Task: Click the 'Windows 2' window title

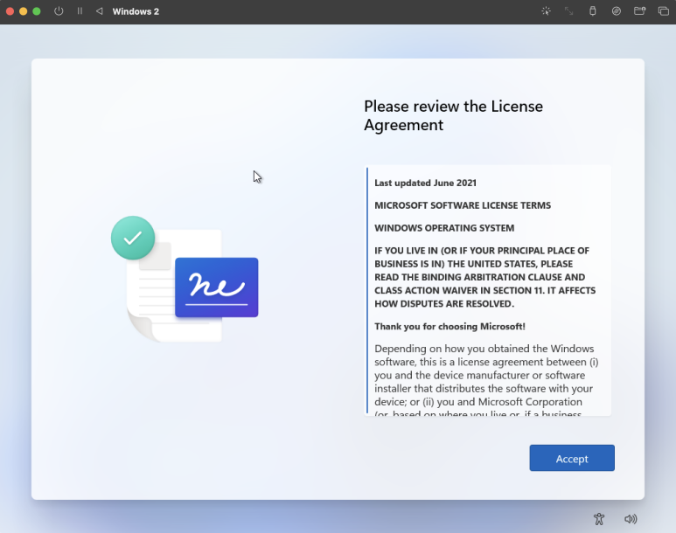Action: pyautogui.click(x=136, y=11)
